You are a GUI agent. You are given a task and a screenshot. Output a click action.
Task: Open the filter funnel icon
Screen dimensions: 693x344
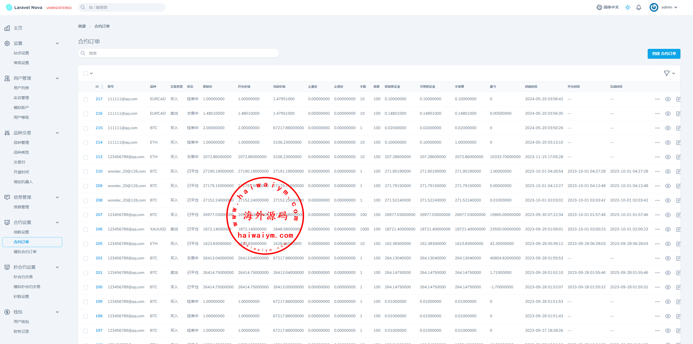pyautogui.click(x=667, y=73)
